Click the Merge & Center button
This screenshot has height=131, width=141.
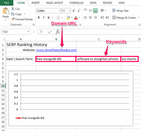[x=124, y=18]
